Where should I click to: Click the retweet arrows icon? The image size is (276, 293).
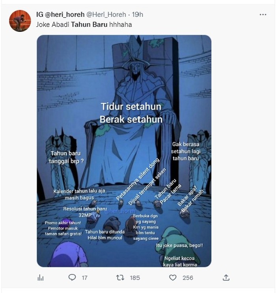click(x=120, y=278)
